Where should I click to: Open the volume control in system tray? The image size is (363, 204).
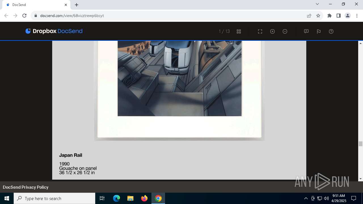point(326,198)
